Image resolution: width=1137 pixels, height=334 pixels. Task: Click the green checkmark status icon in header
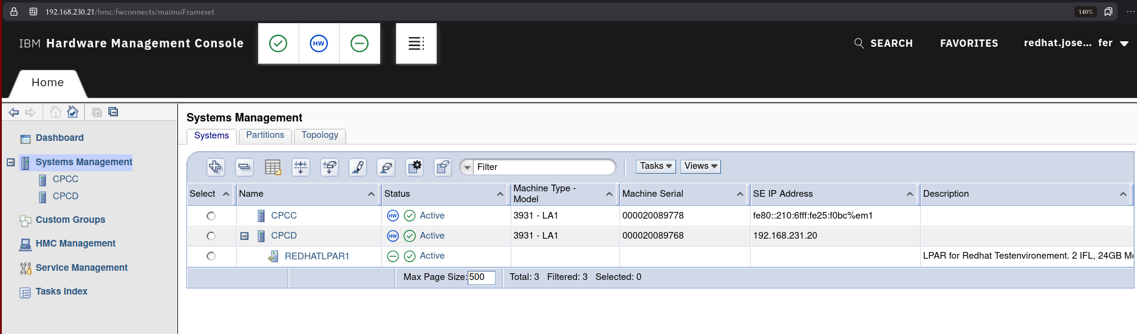click(x=278, y=44)
